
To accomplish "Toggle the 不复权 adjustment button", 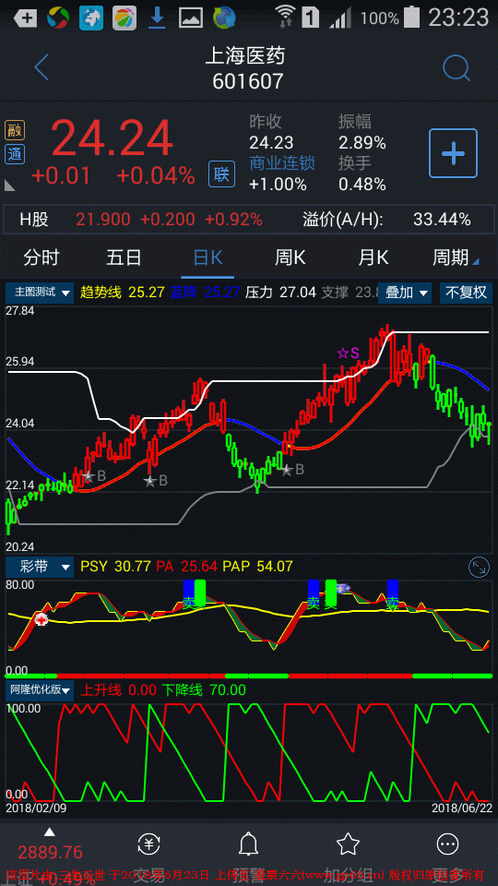I will 467,293.
